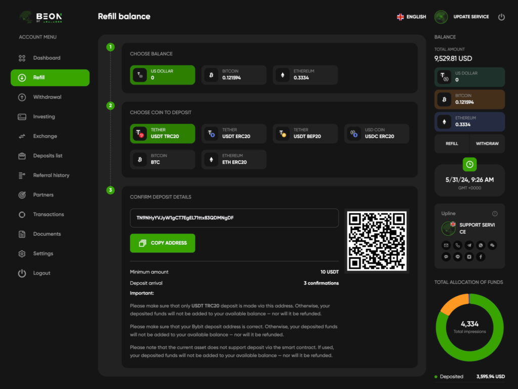Screen dimensions: 518x389
Task: Click the Telegram icon under Upline
Action: point(469,245)
